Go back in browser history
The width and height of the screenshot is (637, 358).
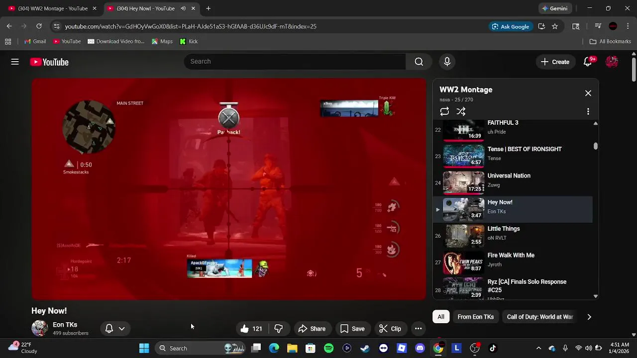tap(9, 26)
